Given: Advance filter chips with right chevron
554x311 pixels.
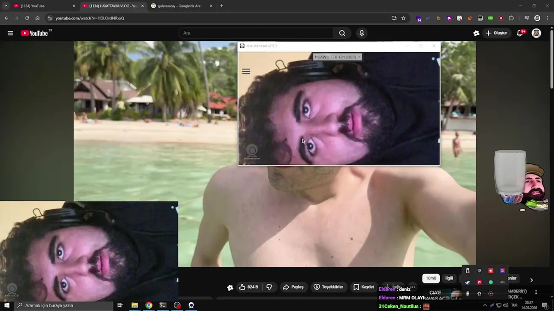Looking at the screenshot, I should 531,280.
